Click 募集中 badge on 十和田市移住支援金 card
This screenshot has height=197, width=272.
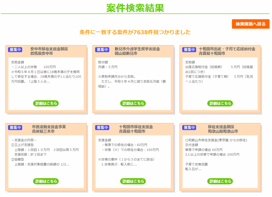coord(102,128)
